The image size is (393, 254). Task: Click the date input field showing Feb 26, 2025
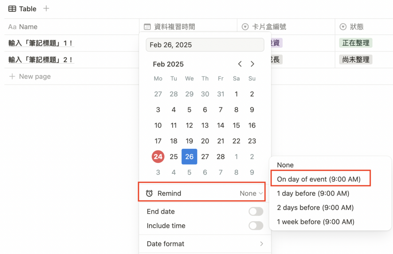[205, 45]
